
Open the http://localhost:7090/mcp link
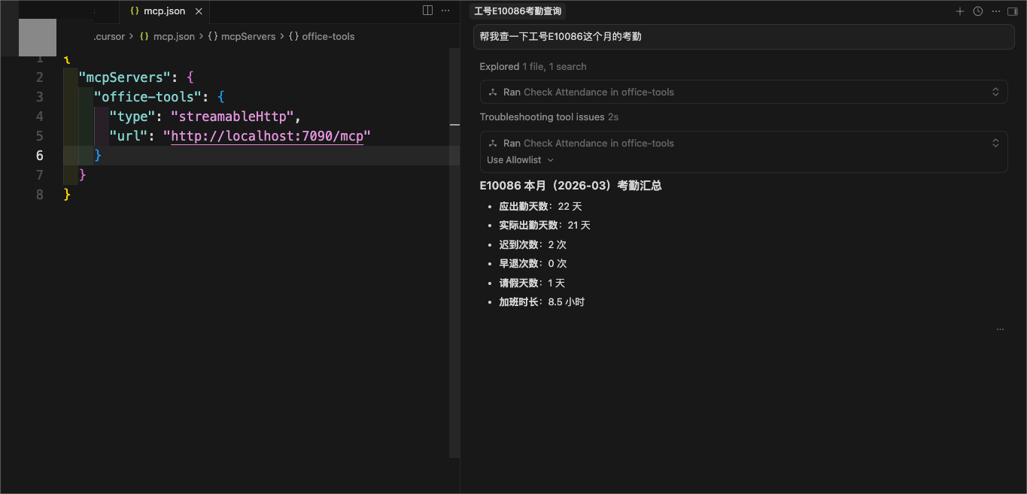click(x=267, y=136)
